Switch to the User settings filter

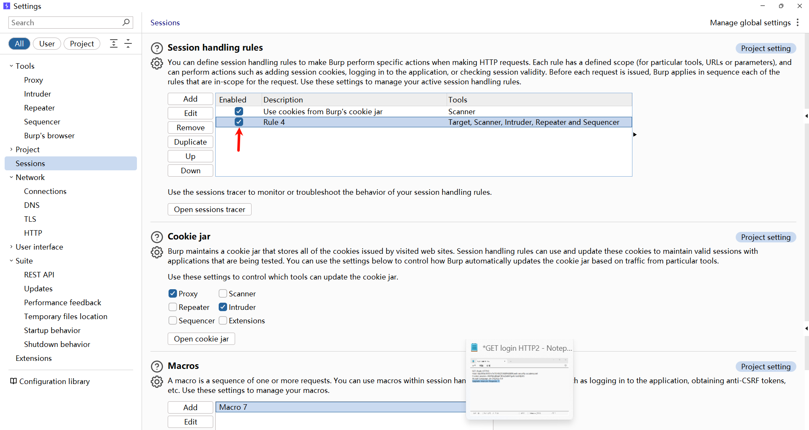tap(47, 44)
